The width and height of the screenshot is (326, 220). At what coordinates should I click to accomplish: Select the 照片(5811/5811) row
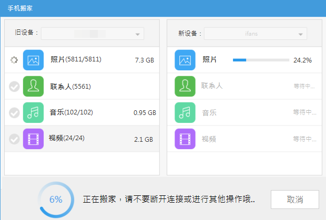click(82, 60)
